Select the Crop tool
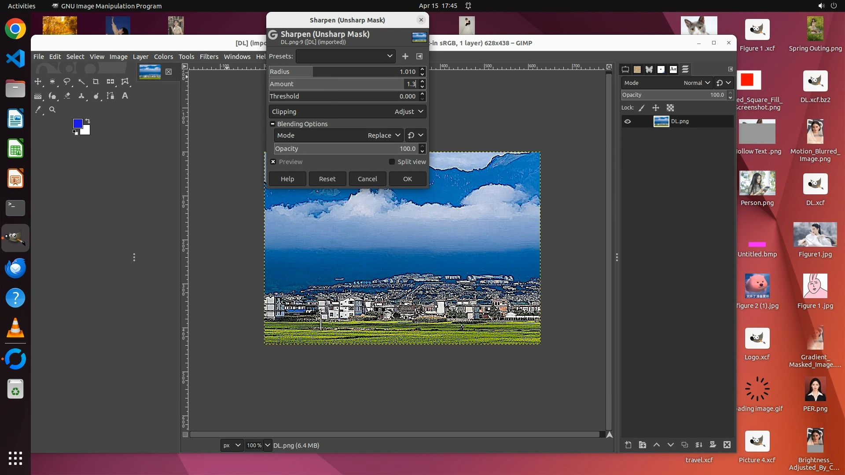This screenshot has width=845, height=475. tap(96, 81)
